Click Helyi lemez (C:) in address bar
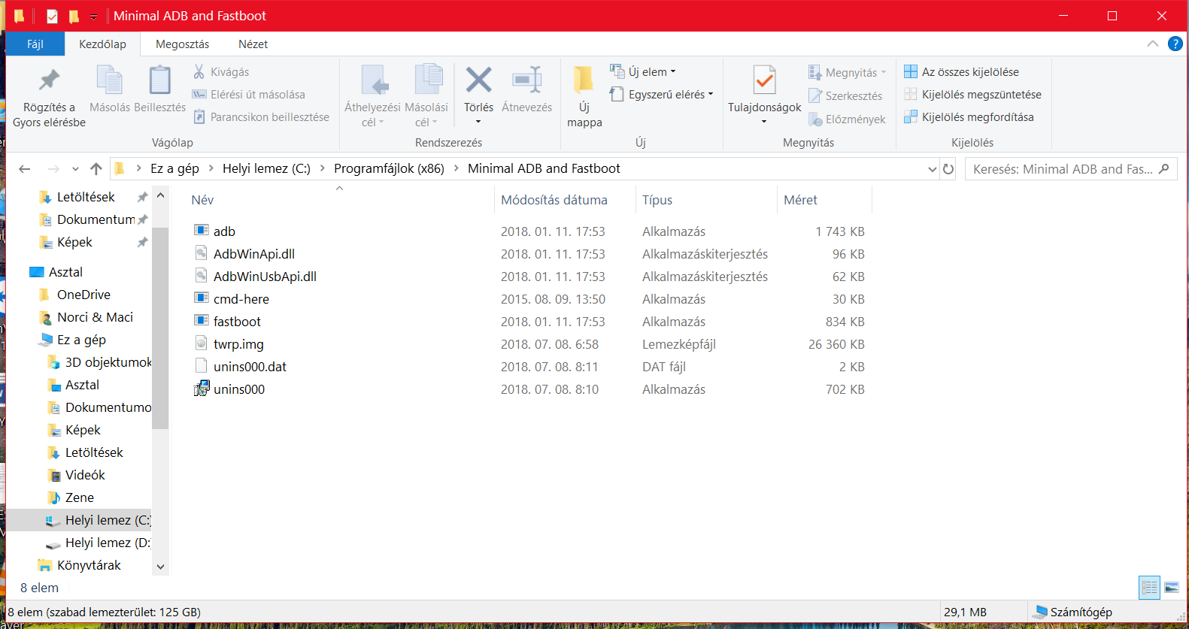Screen dimensions: 1189x629 pos(266,168)
